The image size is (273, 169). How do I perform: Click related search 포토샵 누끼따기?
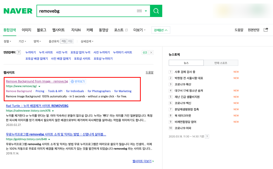click(103, 59)
